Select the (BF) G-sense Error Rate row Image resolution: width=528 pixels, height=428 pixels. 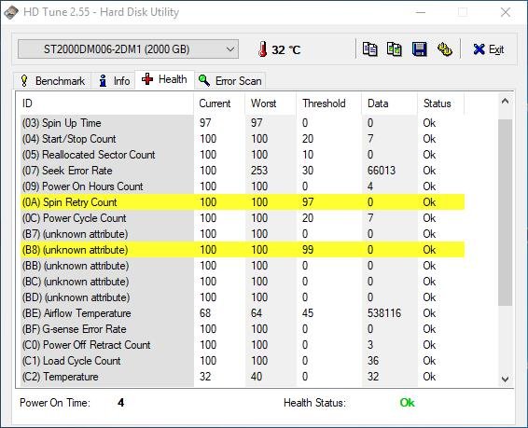coord(243,329)
